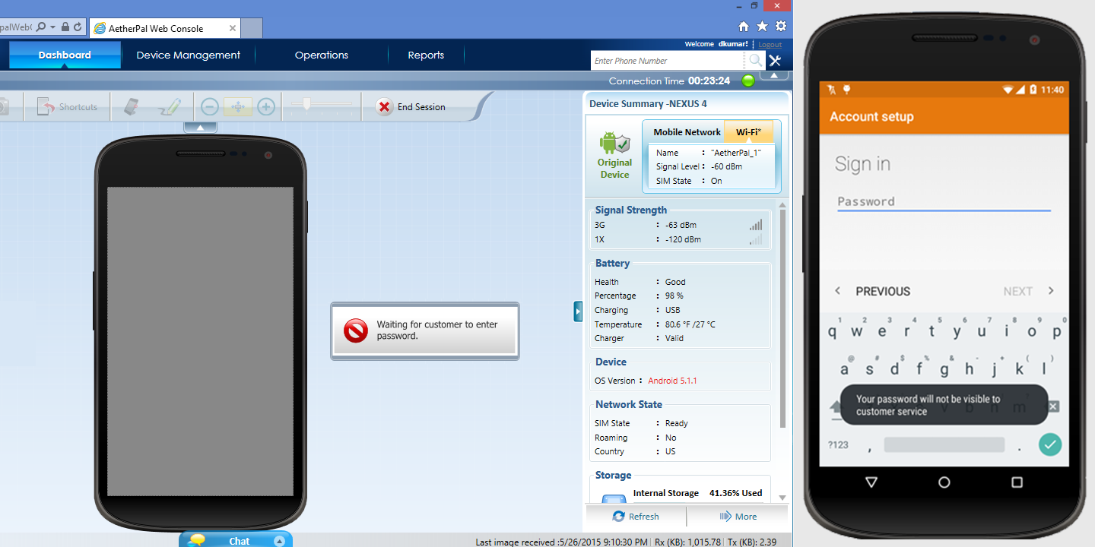Open the Dashboard tab
This screenshot has width=1095, height=547.
(x=65, y=55)
